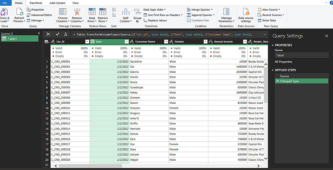
Task: Click the Split Column icon
Action: point(126,12)
